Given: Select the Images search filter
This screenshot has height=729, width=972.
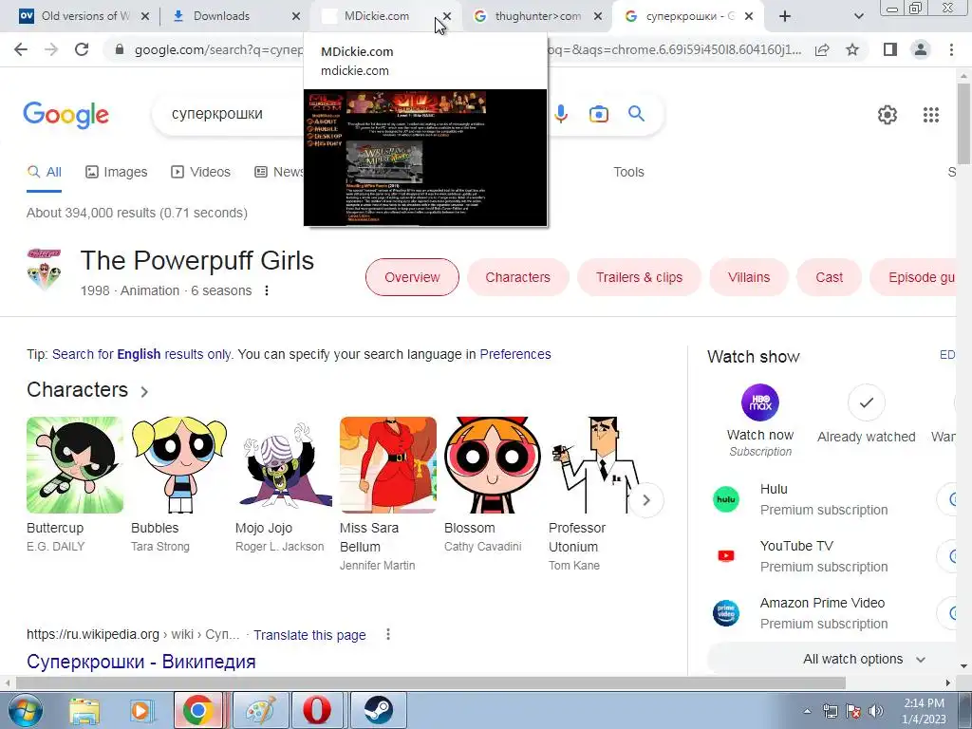Looking at the screenshot, I should pos(117,172).
